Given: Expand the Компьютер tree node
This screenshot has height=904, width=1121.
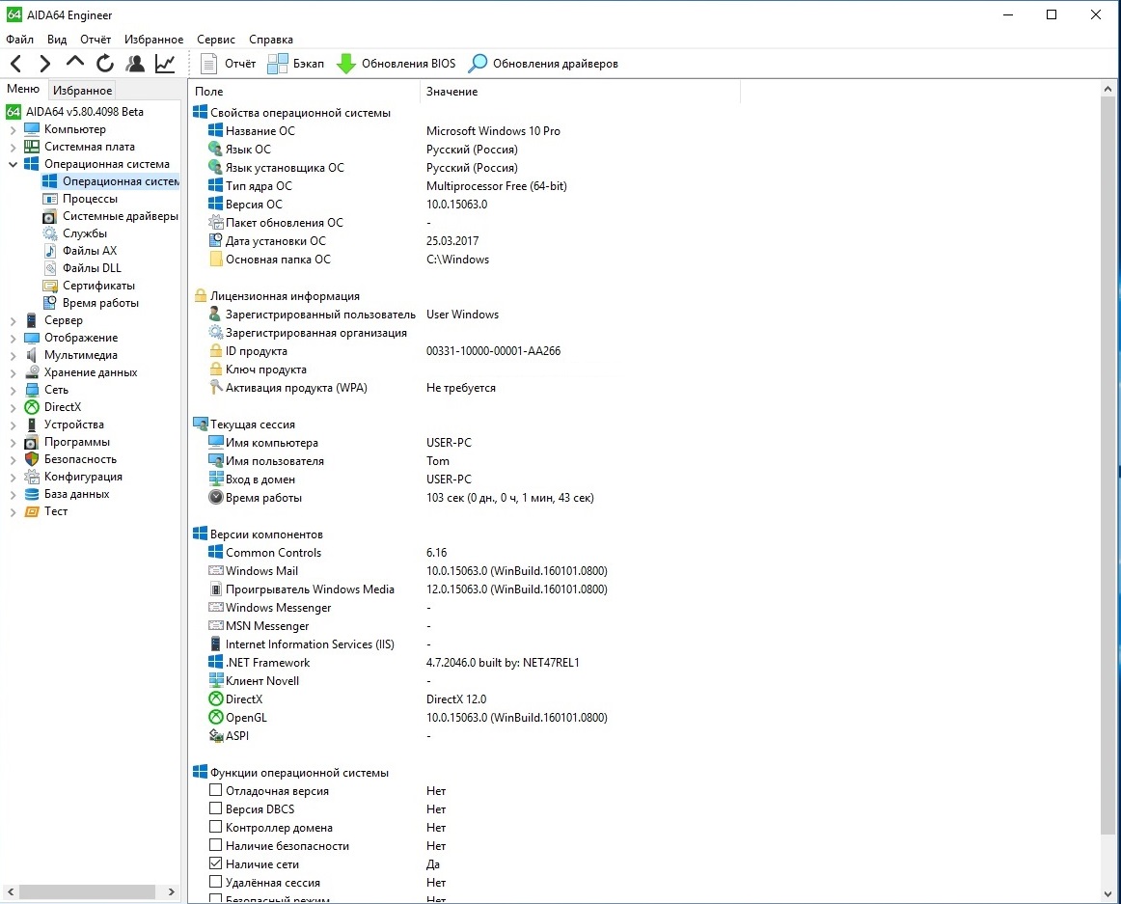Looking at the screenshot, I should [x=13, y=130].
